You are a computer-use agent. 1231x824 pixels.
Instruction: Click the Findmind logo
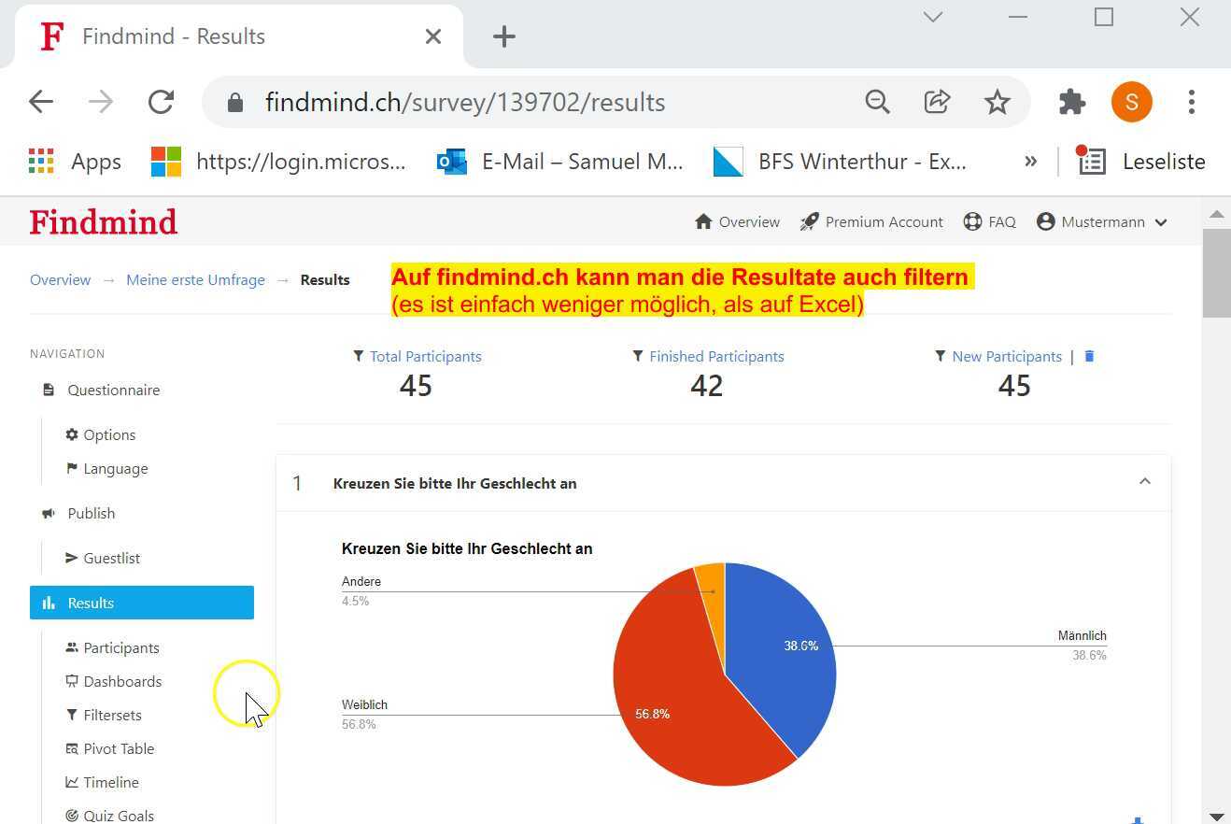tap(103, 221)
